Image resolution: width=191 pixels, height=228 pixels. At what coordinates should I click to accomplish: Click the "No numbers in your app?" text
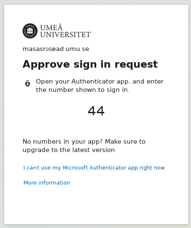(63, 142)
